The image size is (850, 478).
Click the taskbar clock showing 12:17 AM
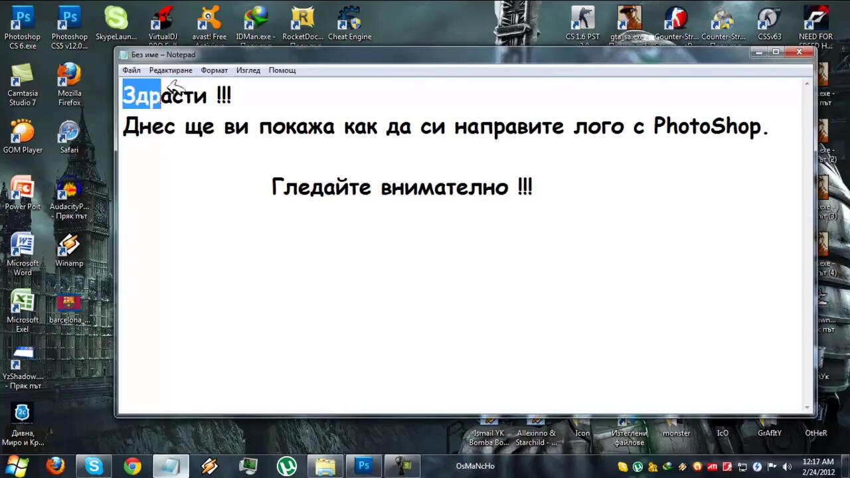(x=817, y=466)
